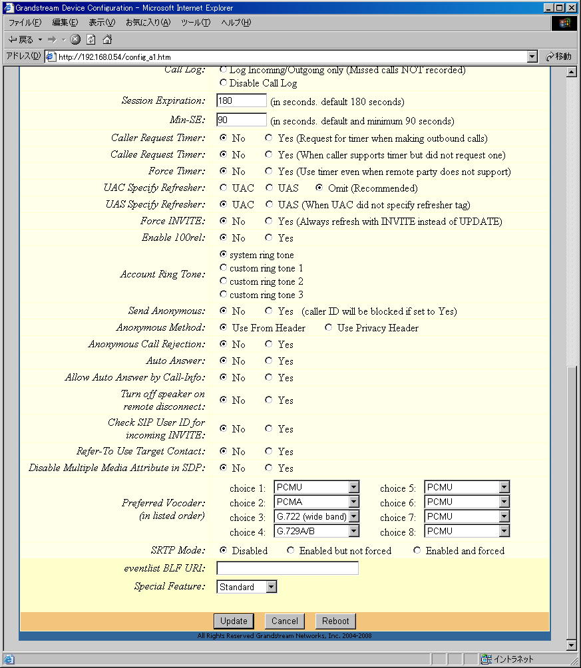Click the Back arrow toolbar icon
The height and width of the screenshot is (668, 581).
(13, 39)
